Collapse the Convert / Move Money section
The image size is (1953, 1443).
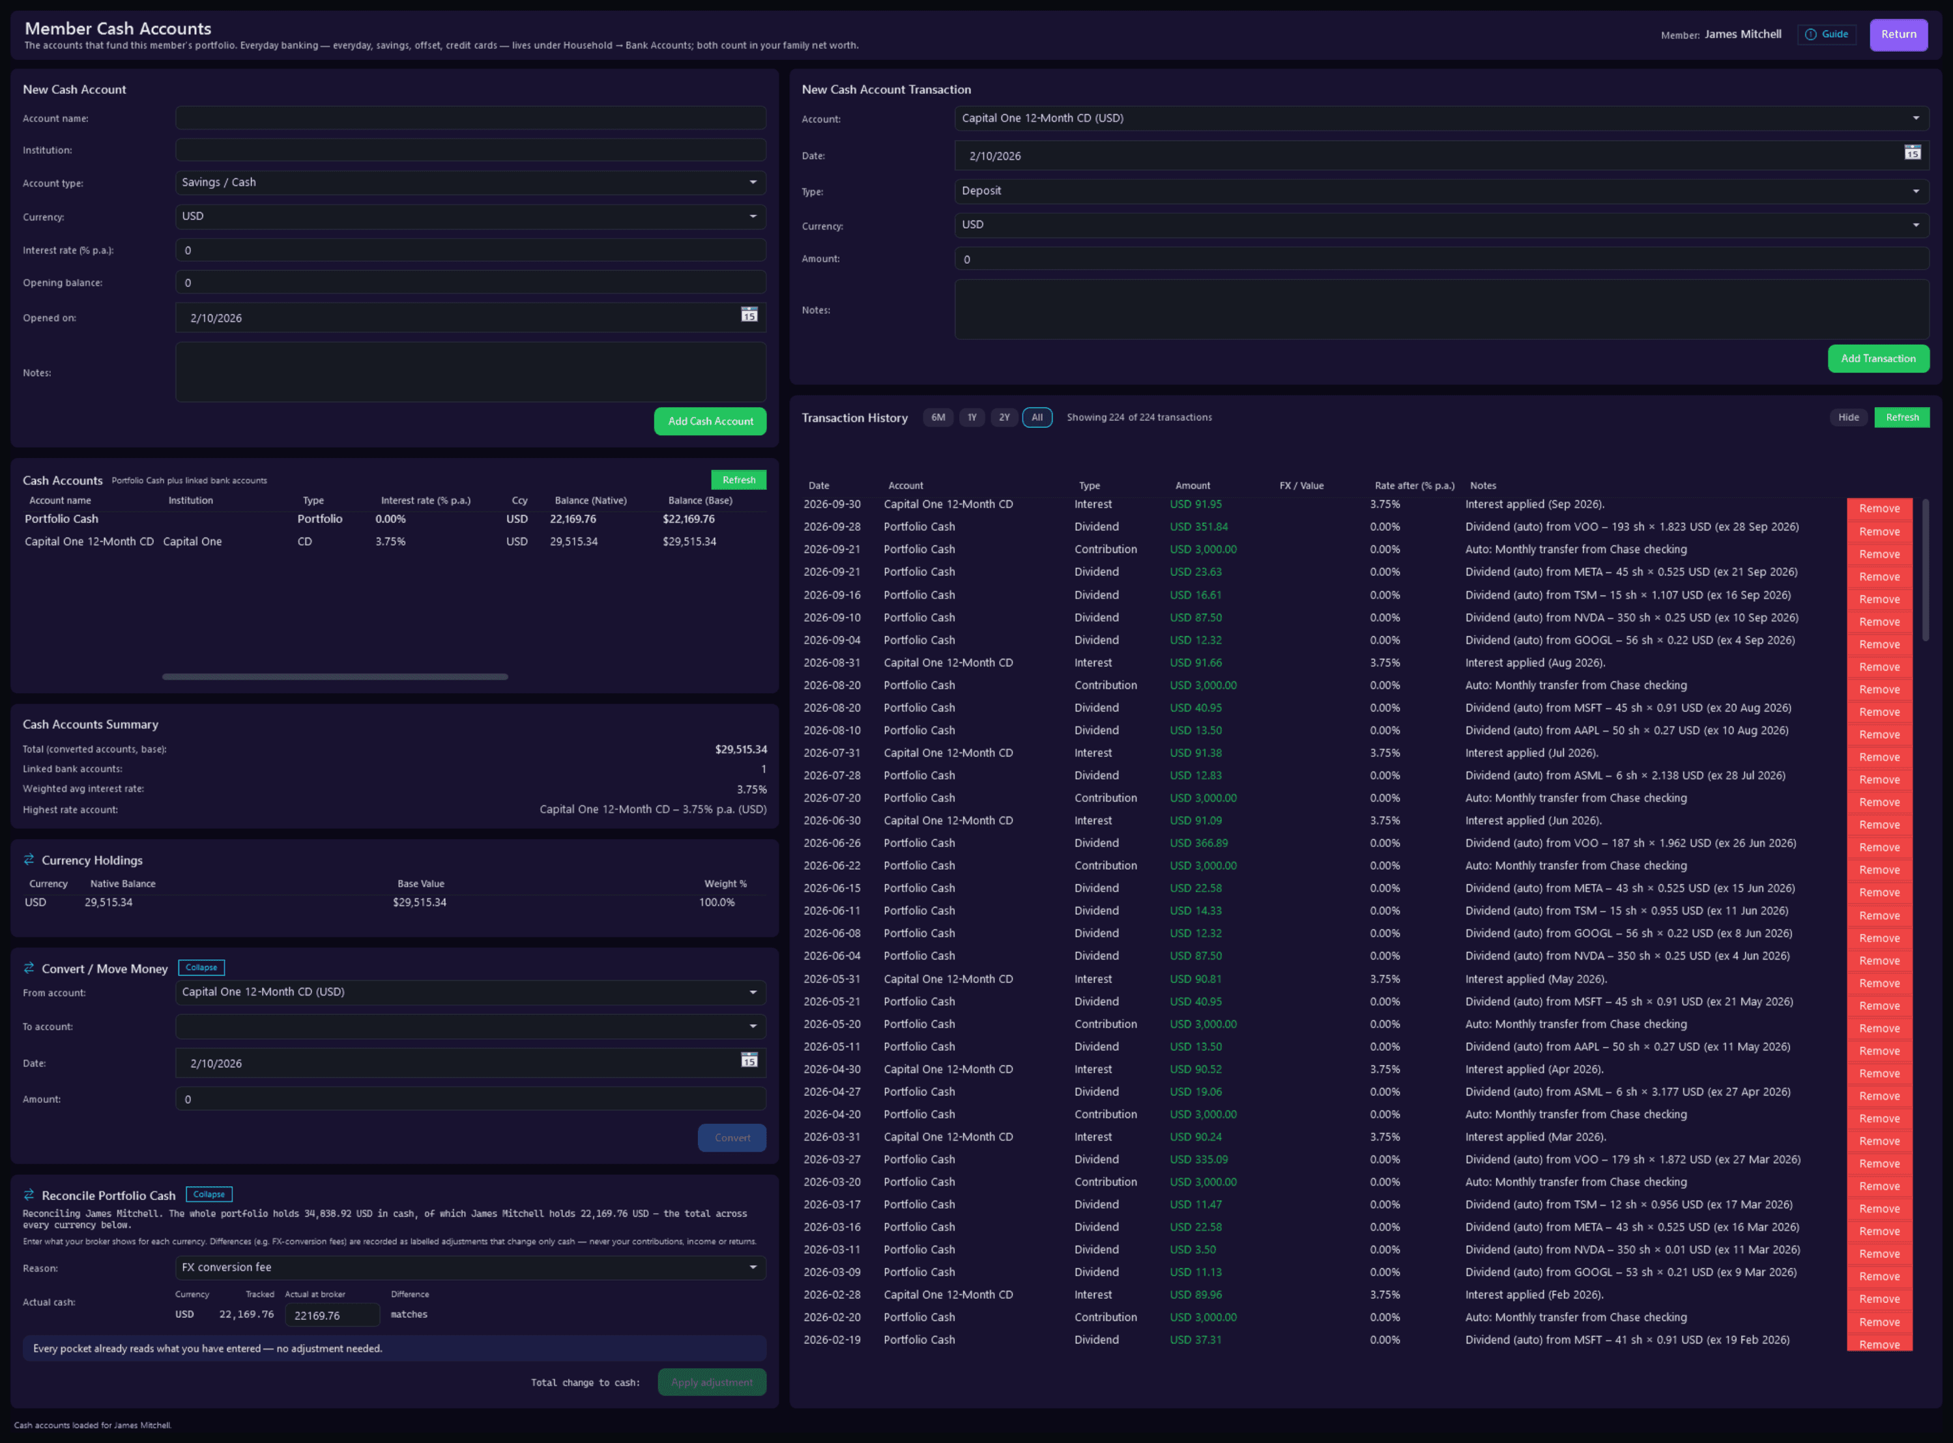pyautogui.click(x=201, y=967)
